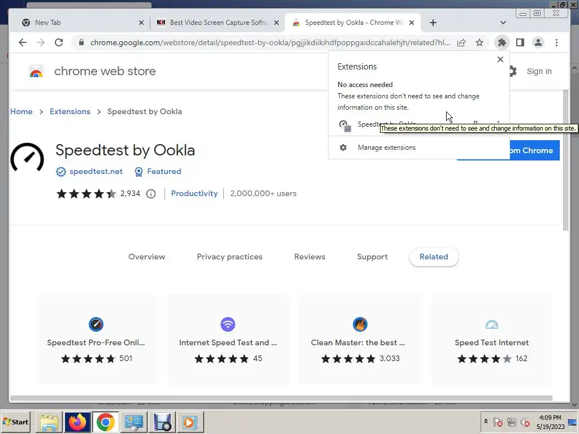Screen dimensions: 579x434
Task: Close the Speedtest by Ookla tab
Action: click(x=412, y=23)
